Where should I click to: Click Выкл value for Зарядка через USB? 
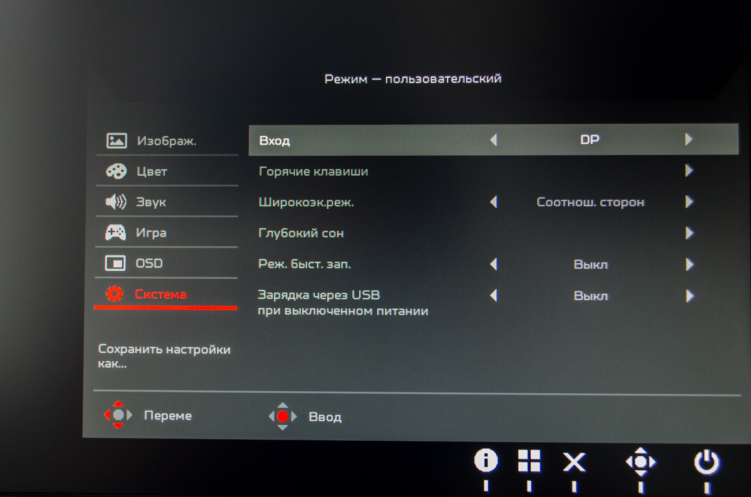click(591, 296)
